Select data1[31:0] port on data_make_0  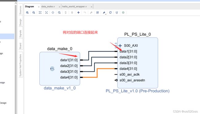click(x=69, y=60)
